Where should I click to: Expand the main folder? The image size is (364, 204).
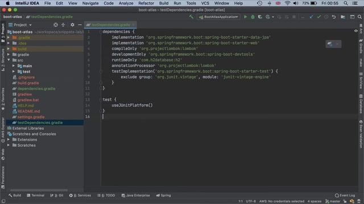click(14, 66)
